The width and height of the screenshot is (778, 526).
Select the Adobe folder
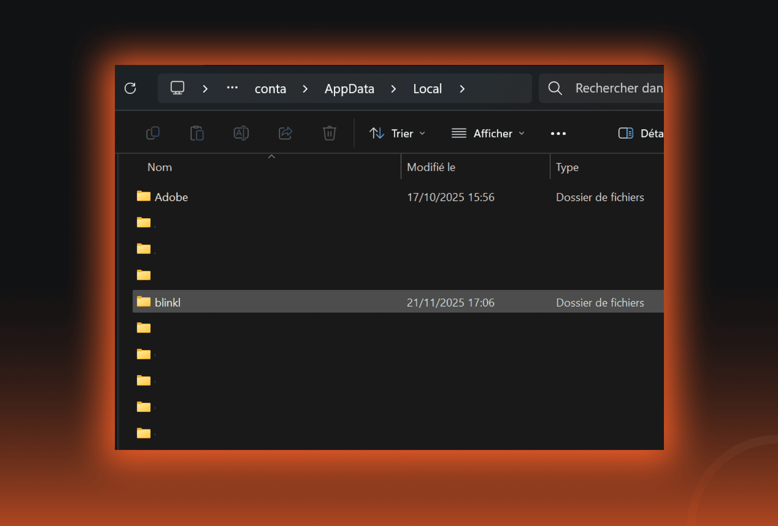pyautogui.click(x=171, y=197)
